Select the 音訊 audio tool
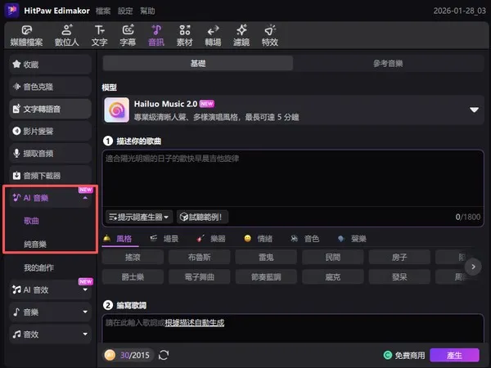The width and height of the screenshot is (491, 368). (156, 36)
